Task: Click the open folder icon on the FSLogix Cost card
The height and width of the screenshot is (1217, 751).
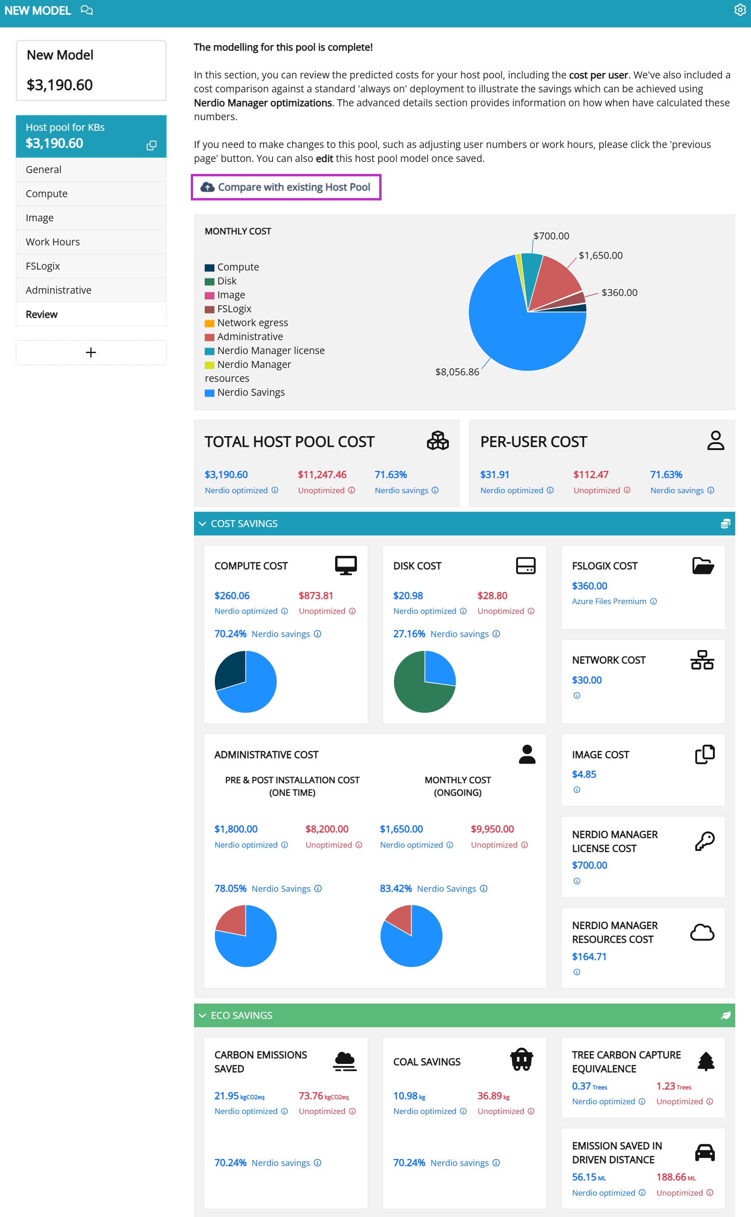Action: (703, 565)
